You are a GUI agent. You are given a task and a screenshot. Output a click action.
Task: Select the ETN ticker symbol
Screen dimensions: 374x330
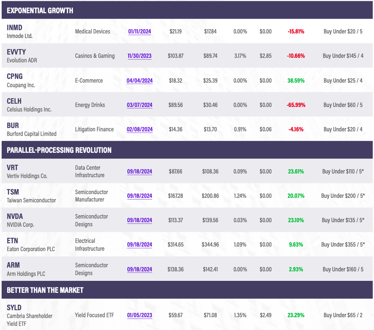[12, 241]
